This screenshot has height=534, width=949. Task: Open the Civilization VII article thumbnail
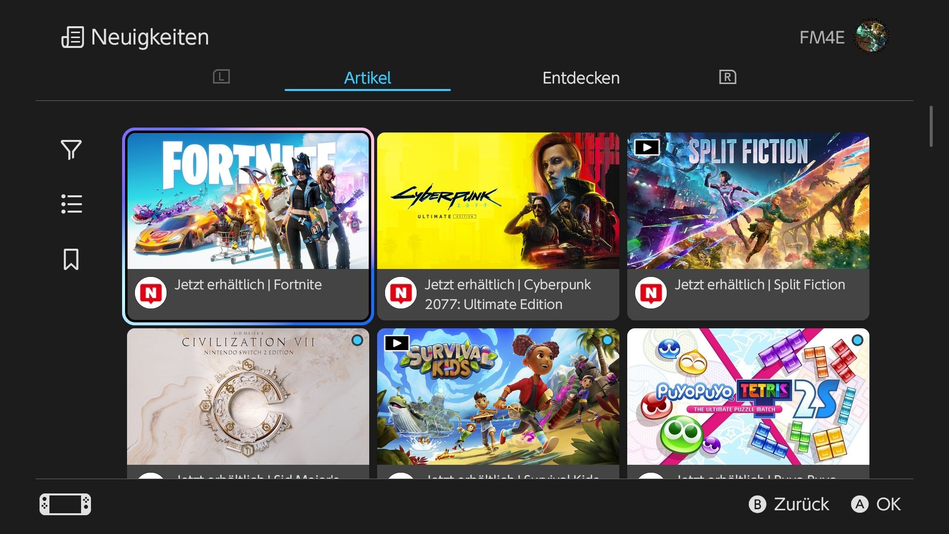(x=248, y=397)
